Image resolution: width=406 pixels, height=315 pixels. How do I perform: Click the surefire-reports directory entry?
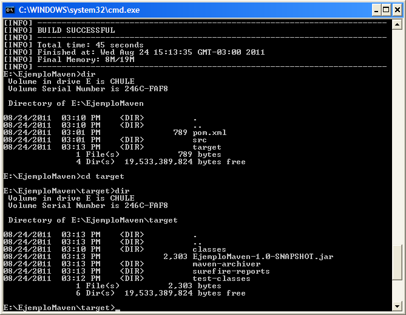[231, 271]
